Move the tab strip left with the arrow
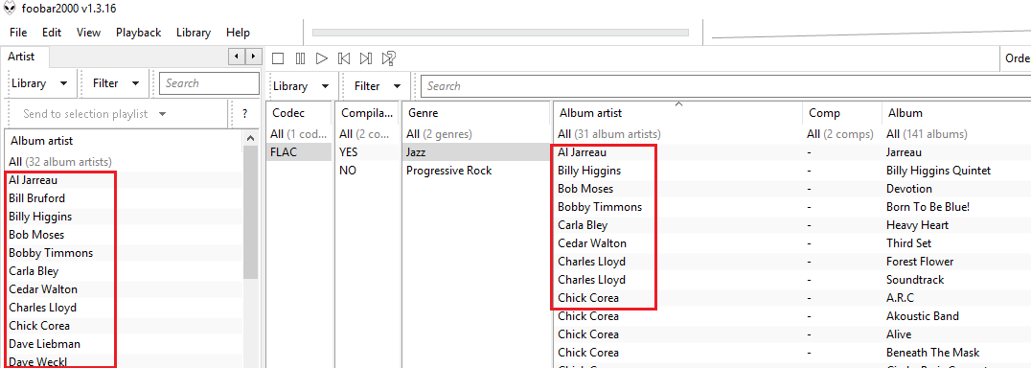Viewport: 1031px width, 368px height. [x=237, y=57]
